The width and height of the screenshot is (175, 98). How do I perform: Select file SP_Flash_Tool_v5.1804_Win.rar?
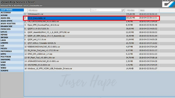click(41, 58)
